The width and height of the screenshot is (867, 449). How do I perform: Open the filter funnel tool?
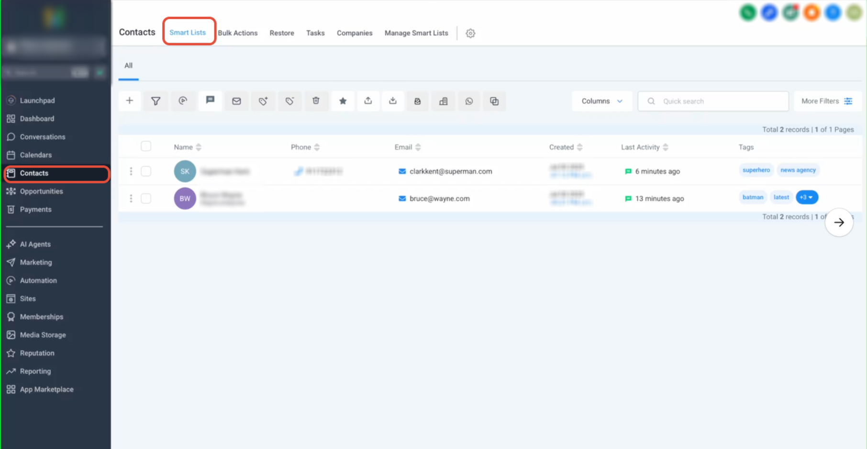tap(156, 101)
